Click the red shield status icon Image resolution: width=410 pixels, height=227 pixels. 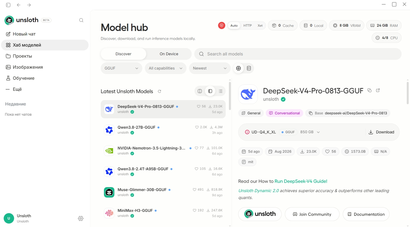pyautogui.click(x=222, y=25)
